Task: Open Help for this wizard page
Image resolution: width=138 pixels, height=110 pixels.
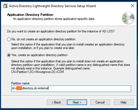Action: [x=123, y=102]
